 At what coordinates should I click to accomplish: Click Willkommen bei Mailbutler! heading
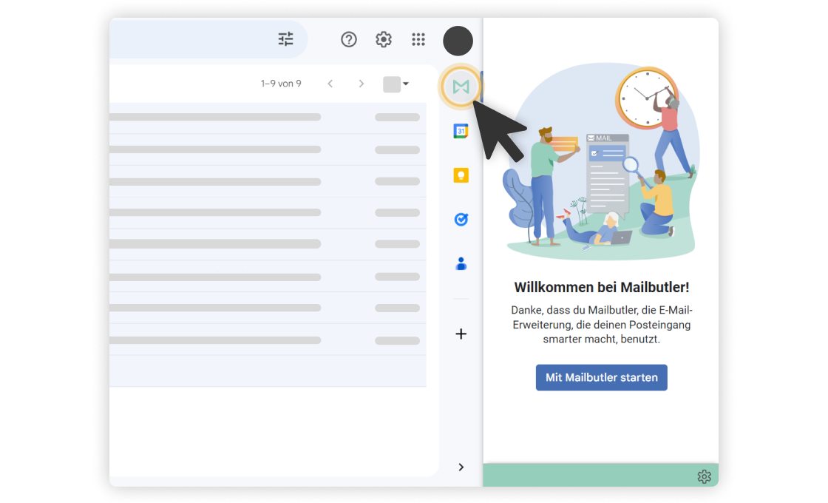point(602,288)
